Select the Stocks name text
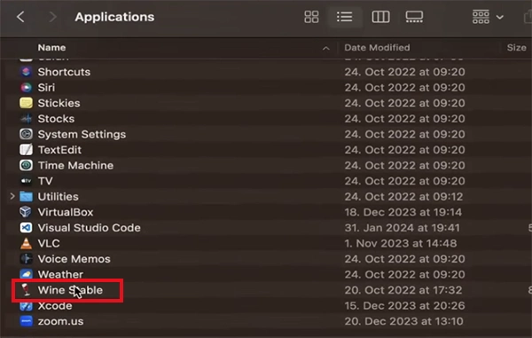532x338 pixels. (x=56, y=119)
